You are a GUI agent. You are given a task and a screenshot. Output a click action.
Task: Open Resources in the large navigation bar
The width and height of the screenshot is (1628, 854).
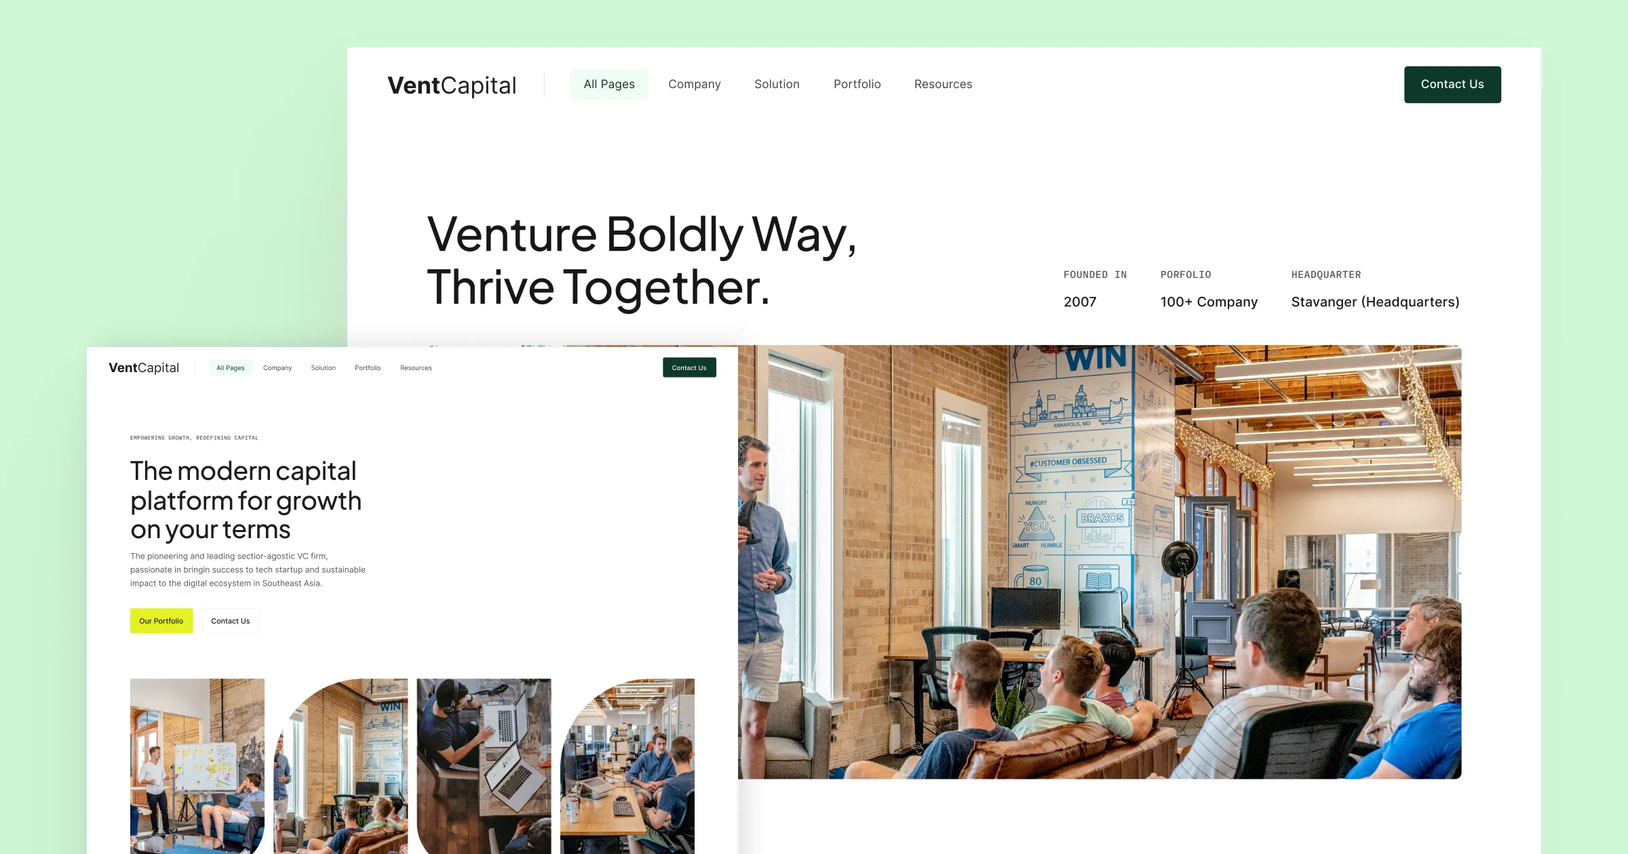click(943, 84)
